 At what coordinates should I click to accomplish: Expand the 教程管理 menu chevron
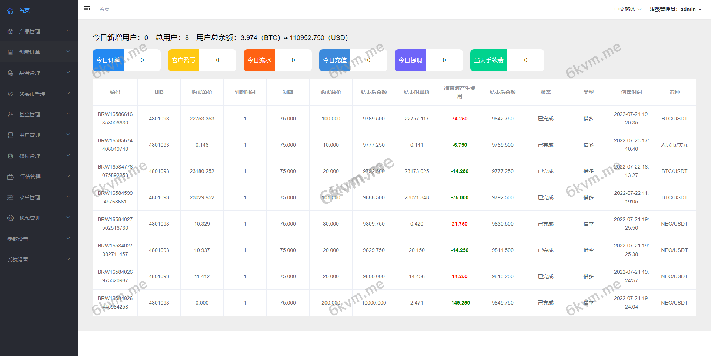[68, 155]
